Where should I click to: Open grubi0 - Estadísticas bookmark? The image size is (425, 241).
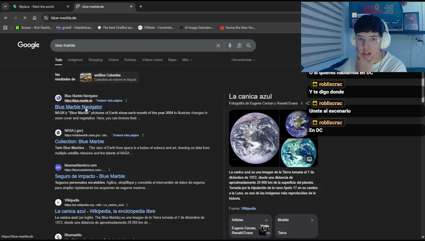tap(75, 27)
